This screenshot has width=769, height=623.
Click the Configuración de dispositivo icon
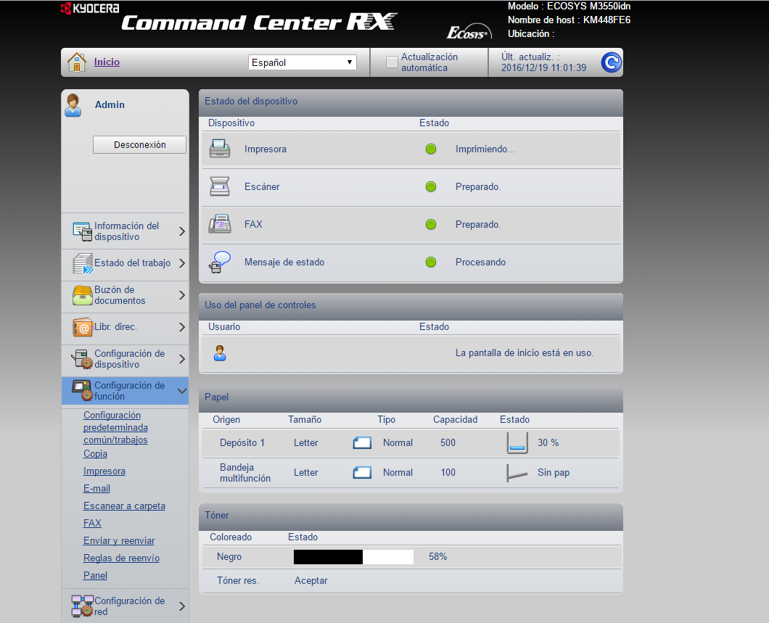point(82,359)
